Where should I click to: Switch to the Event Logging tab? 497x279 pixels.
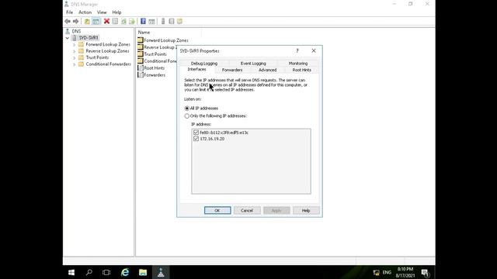point(253,64)
